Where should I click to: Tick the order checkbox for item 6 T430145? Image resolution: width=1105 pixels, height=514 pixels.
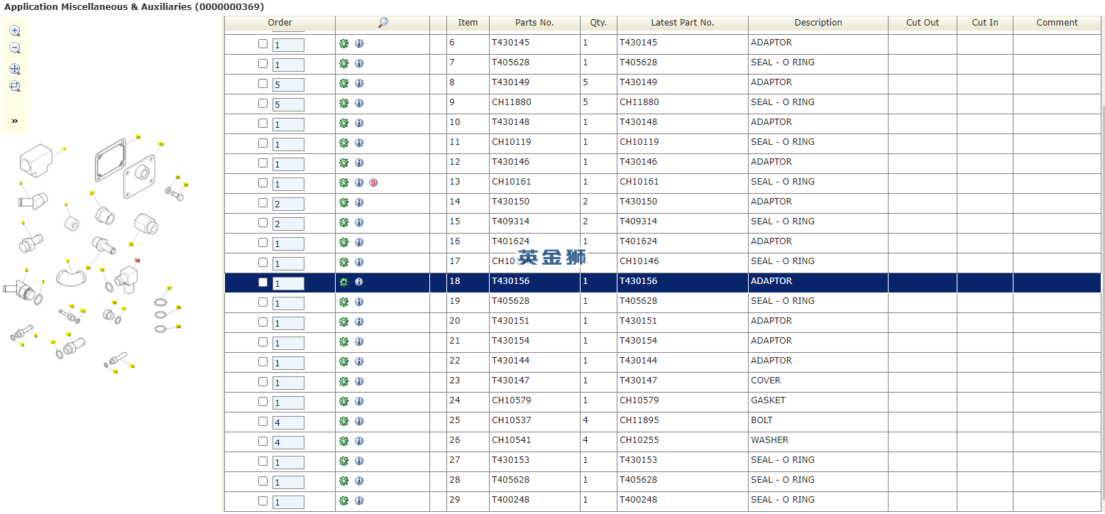pos(263,43)
